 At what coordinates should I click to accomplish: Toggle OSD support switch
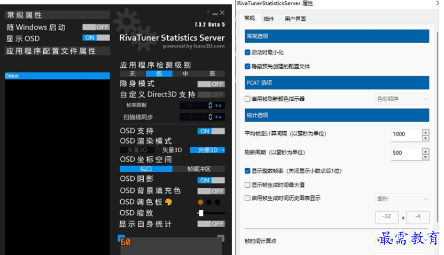(x=211, y=131)
